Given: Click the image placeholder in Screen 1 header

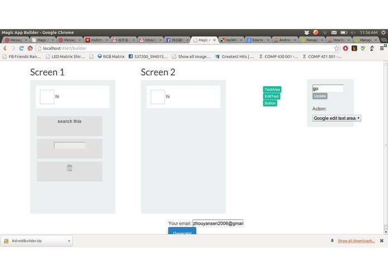Looking at the screenshot, I should coord(47,97).
